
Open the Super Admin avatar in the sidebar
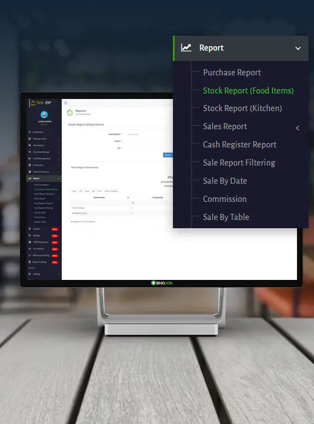click(x=44, y=114)
